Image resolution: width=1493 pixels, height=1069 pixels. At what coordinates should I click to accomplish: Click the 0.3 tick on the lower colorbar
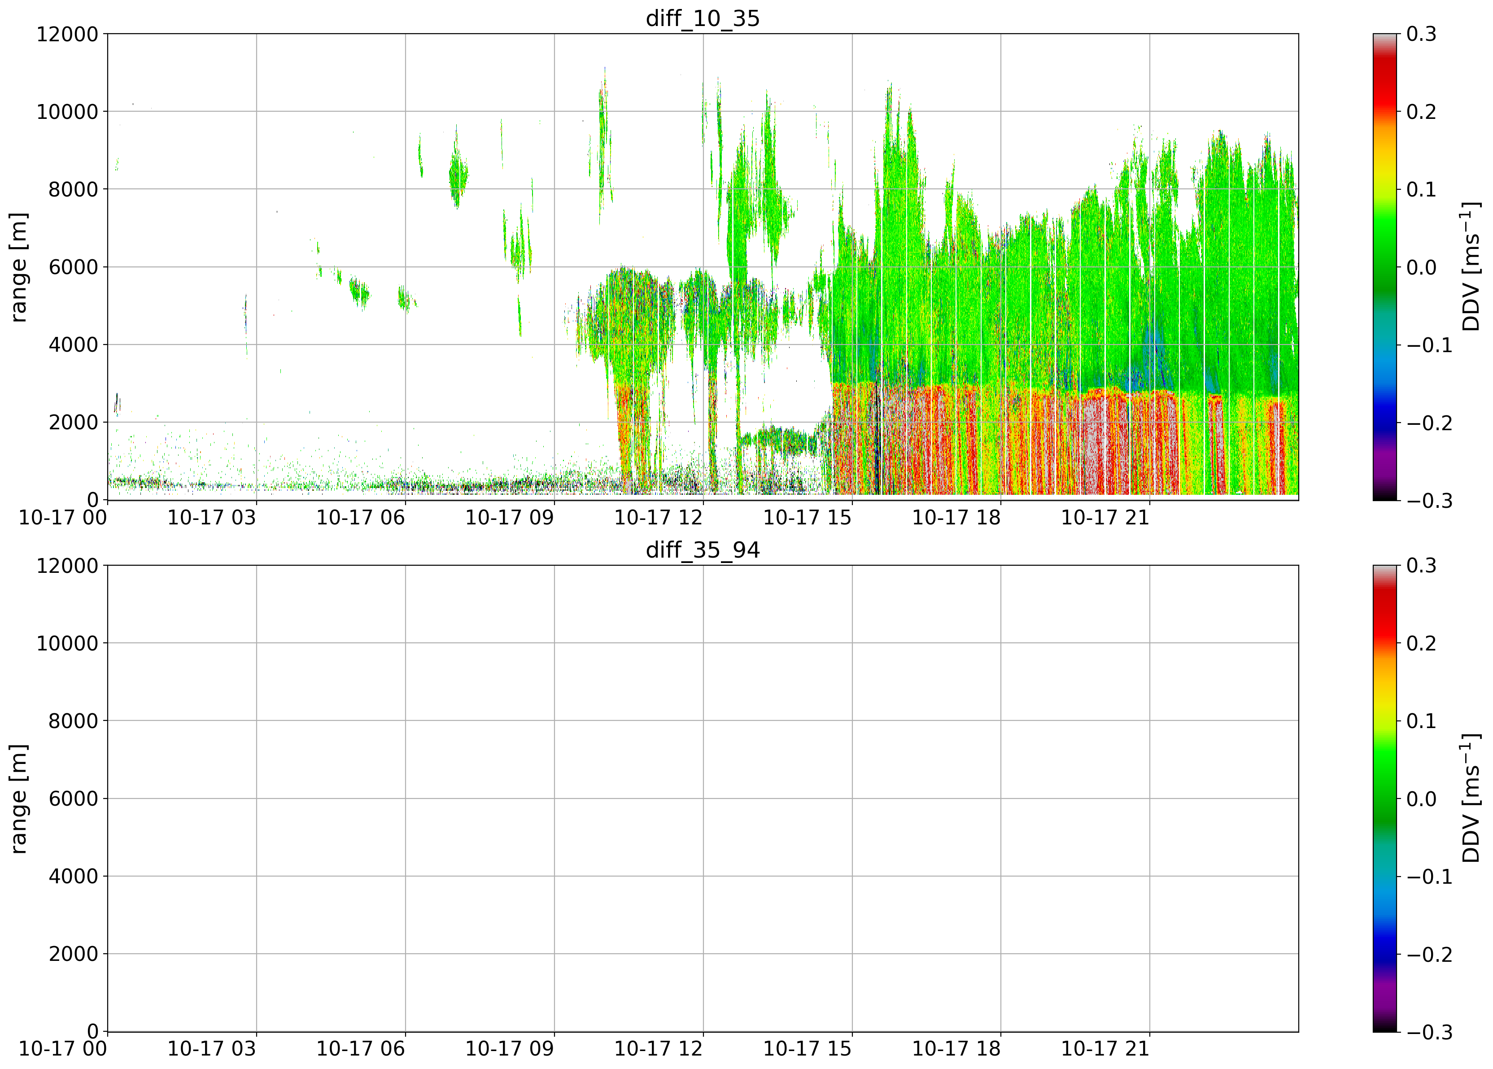point(1422,566)
